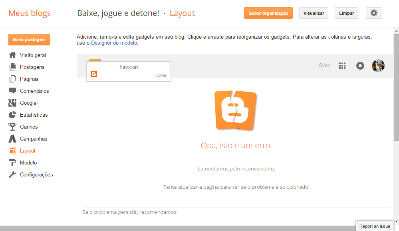Click Tente atualizar a página message
399x231 pixels.
236,187
